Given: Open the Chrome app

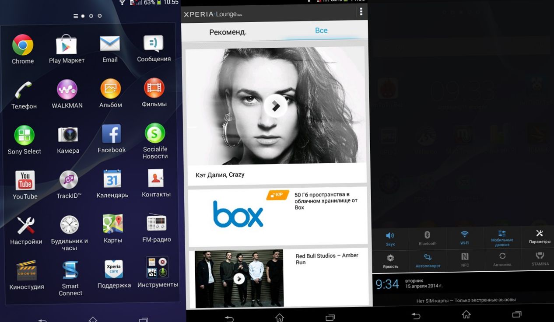Looking at the screenshot, I should [x=23, y=45].
